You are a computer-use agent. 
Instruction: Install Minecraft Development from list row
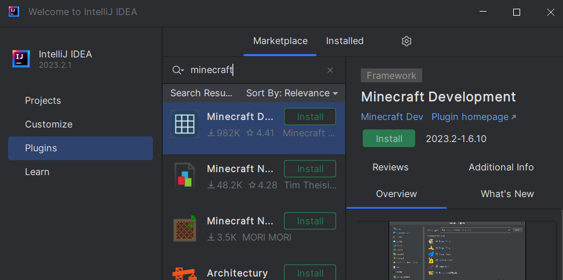[310, 117]
